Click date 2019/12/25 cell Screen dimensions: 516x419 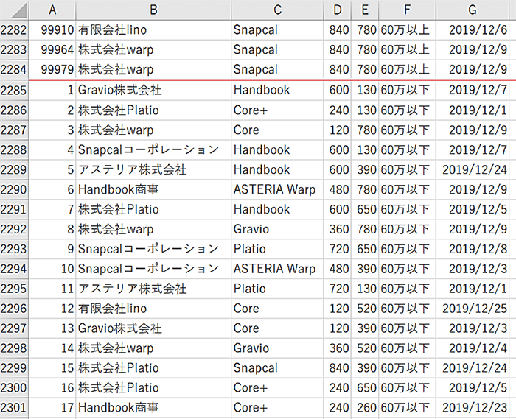(x=473, y=309)
